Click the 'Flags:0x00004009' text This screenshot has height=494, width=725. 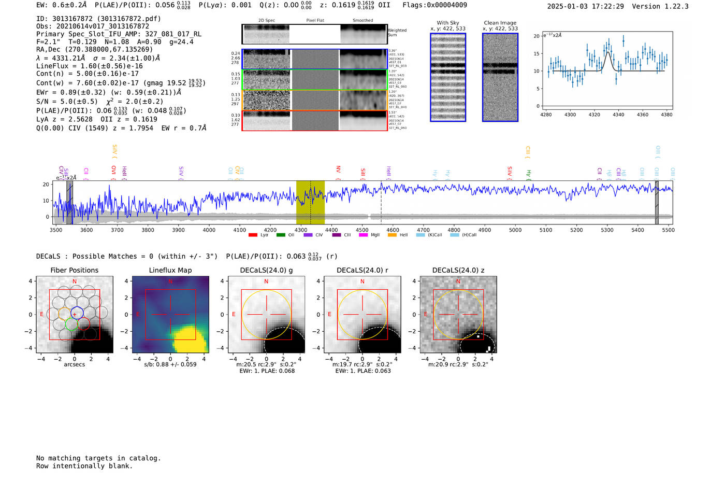point(434,5)
